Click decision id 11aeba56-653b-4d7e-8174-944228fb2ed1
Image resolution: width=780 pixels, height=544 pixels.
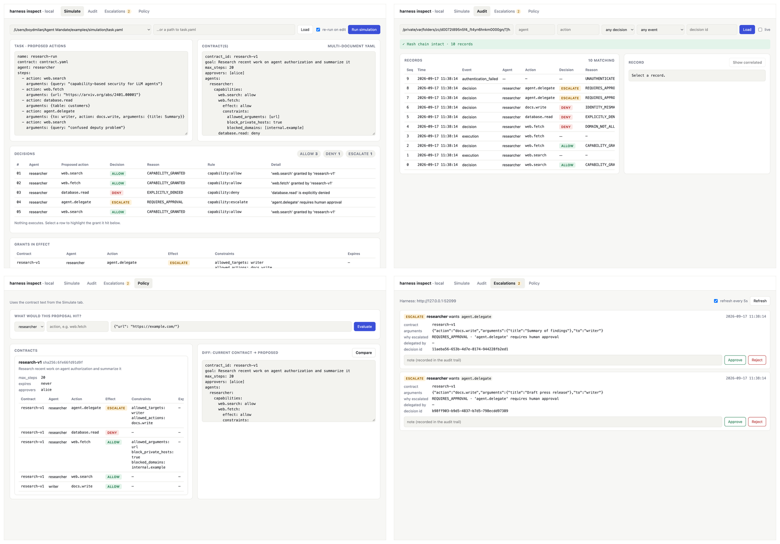[x=470, y=349]
